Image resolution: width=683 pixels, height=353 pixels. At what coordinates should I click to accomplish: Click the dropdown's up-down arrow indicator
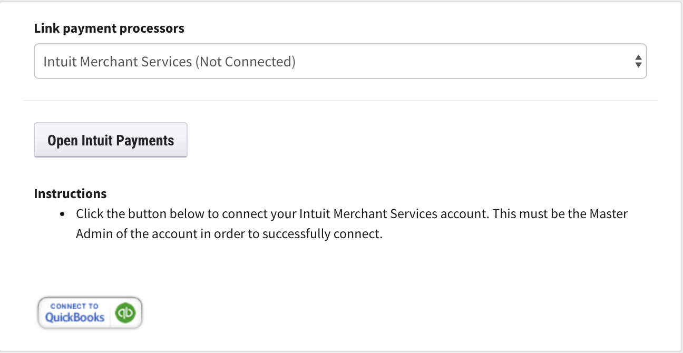coord(638,61)
